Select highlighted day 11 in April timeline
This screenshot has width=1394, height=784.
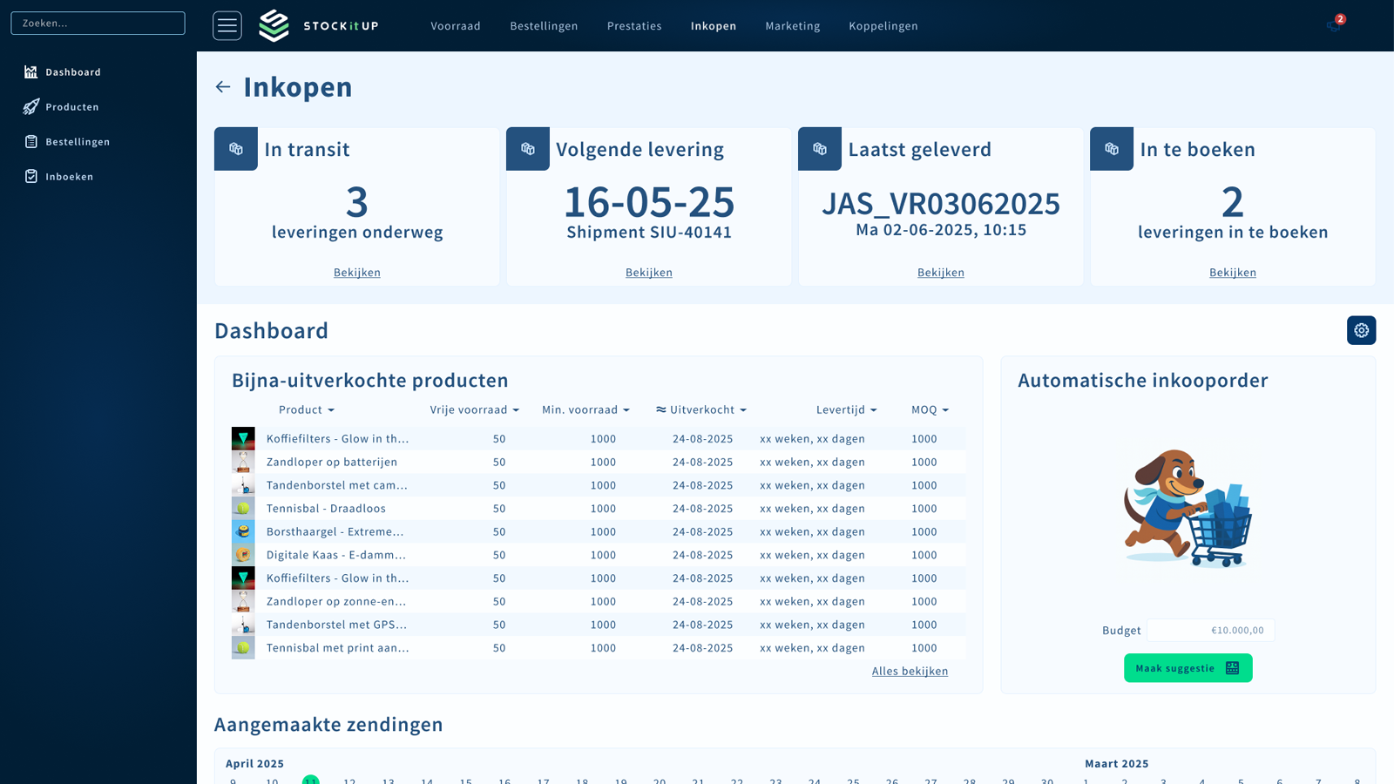coord(311,781)
